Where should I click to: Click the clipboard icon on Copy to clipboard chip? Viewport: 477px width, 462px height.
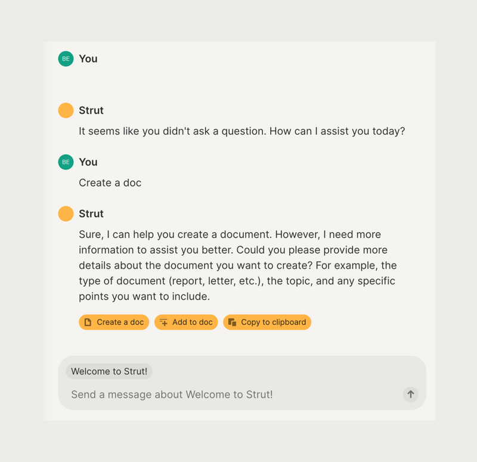tap(233, 322)
